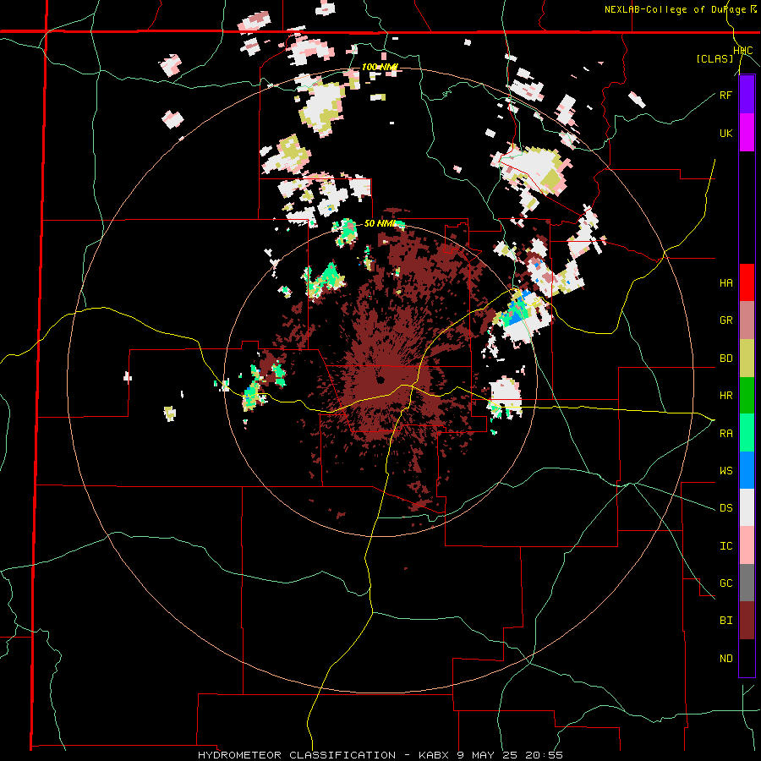
Task: Click the radar site center dot
Action: pyautogui.click(x=380, y=380)
